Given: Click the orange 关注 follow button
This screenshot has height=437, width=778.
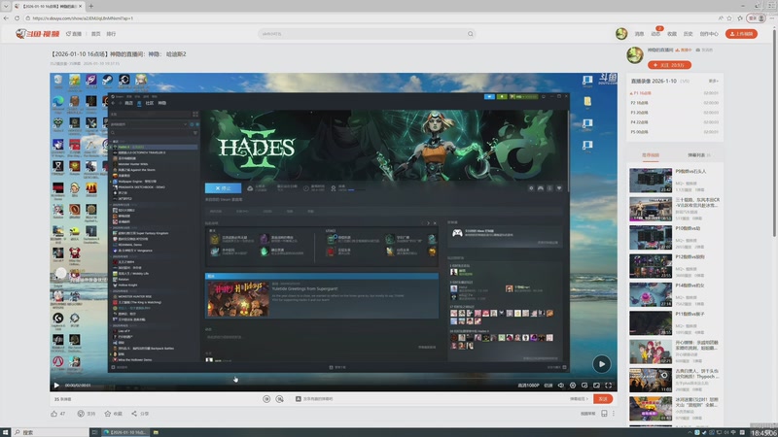Looking at the screenshot, I should click(x=669, y=65).
